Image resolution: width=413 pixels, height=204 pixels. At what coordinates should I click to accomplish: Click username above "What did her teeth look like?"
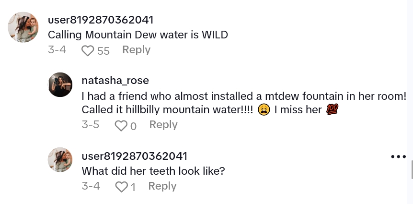[134, 156]
